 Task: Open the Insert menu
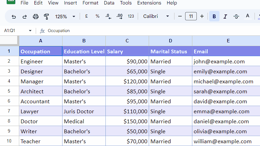[70, 3]
